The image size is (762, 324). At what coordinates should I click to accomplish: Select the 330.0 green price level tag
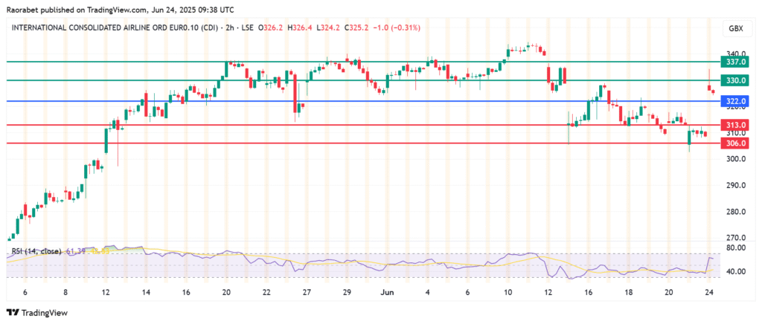pyautogui.click(x=735, y=80)
